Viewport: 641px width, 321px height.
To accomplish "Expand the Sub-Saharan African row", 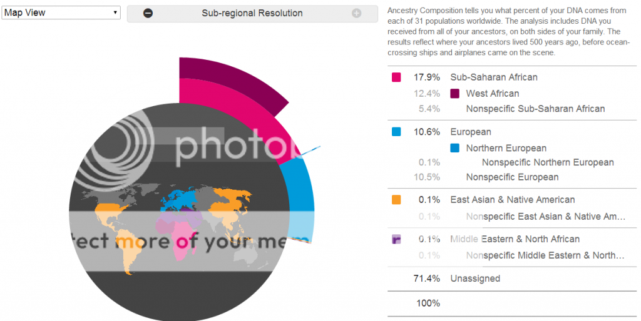I will tap(512, 77).
